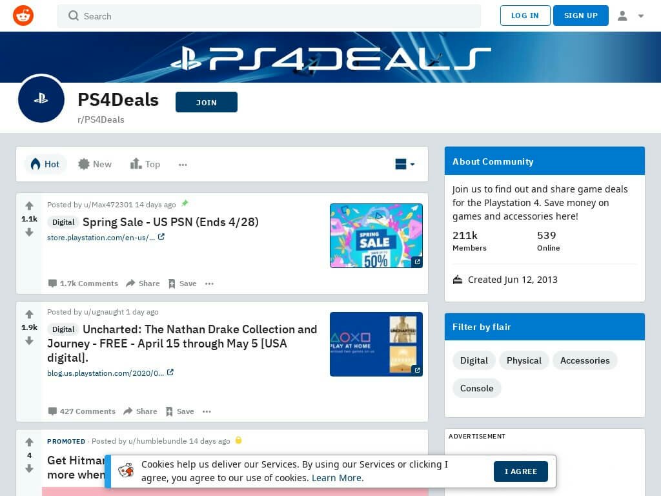Click the pinned post pin icon
The height and width of the screenshot is (496, 661).
click(x=185, y=203)
